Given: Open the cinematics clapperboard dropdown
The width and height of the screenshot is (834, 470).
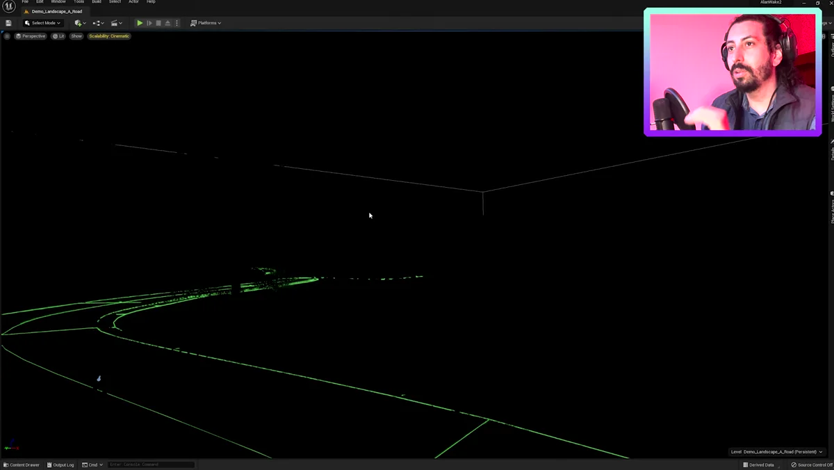Looking at the screenshot, I should (116, 23).
